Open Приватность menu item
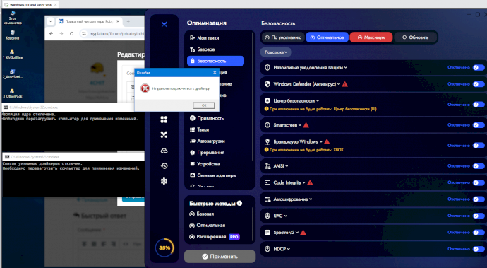487x268 pixels. coord(215,118)
